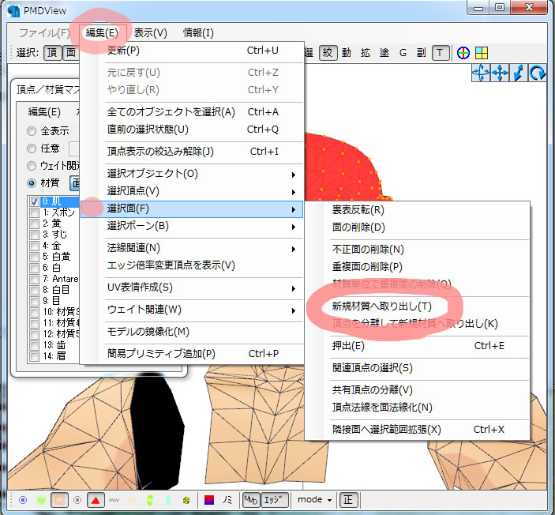555x515 pixels.
Task: Expand the 法線関連(N) submenu
Action: point(192,248)
